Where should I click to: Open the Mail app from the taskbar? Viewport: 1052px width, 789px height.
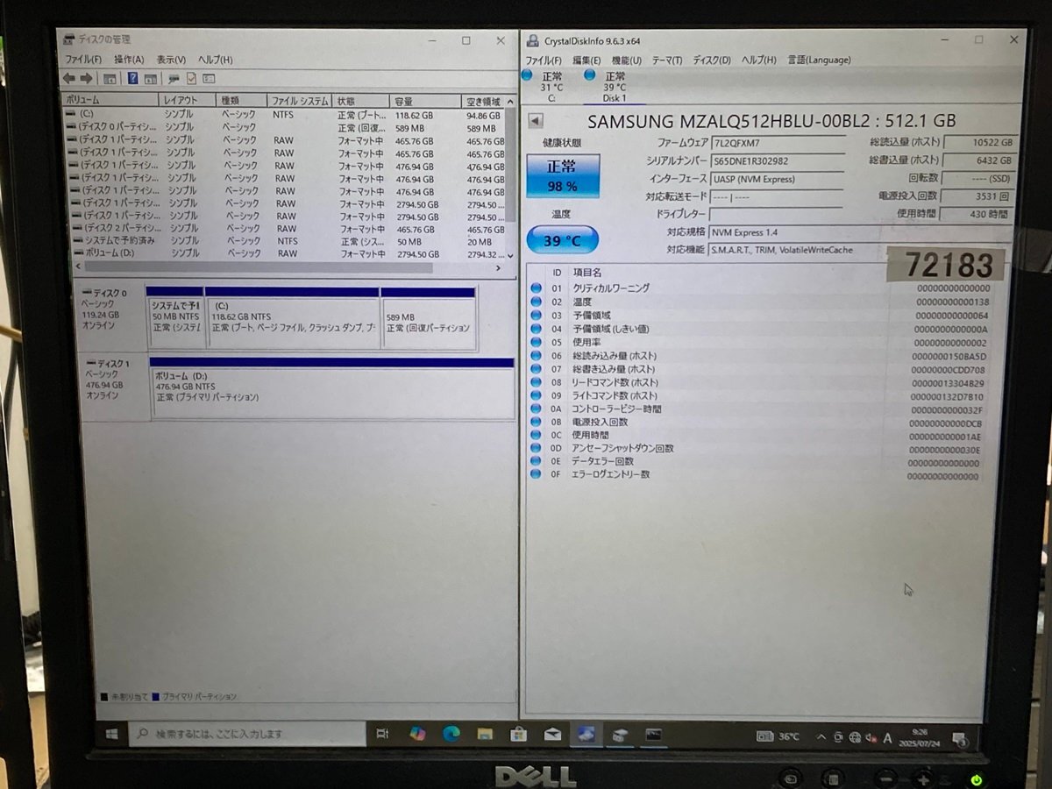(x=552, y=734)
